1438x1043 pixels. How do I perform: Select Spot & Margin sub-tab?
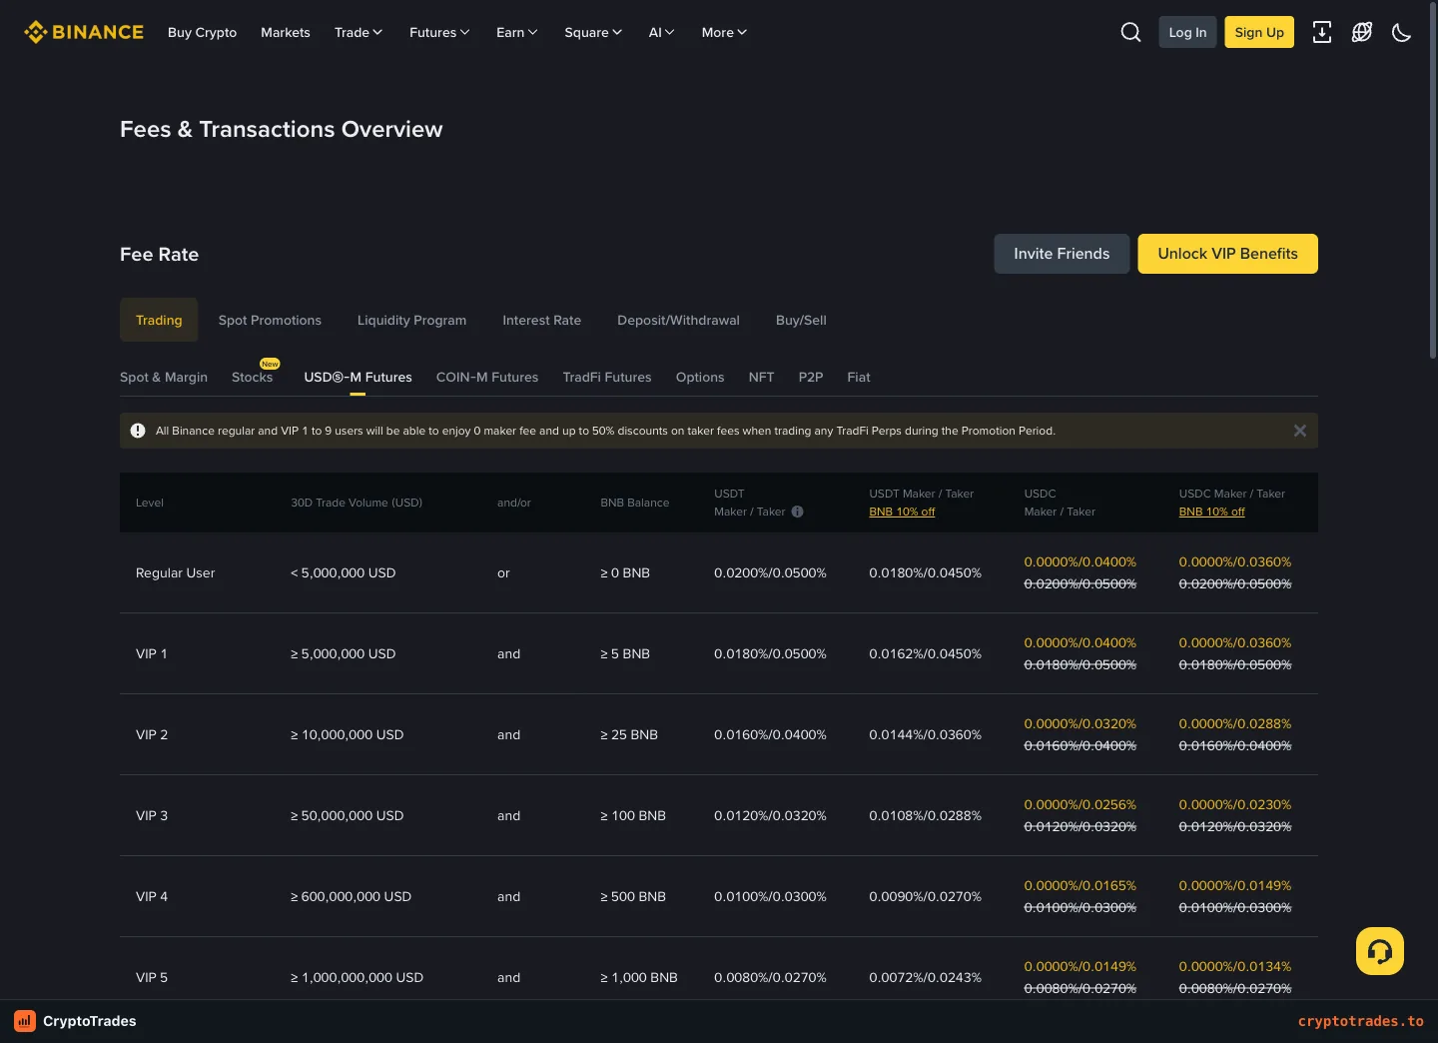(x=164, y=377)
